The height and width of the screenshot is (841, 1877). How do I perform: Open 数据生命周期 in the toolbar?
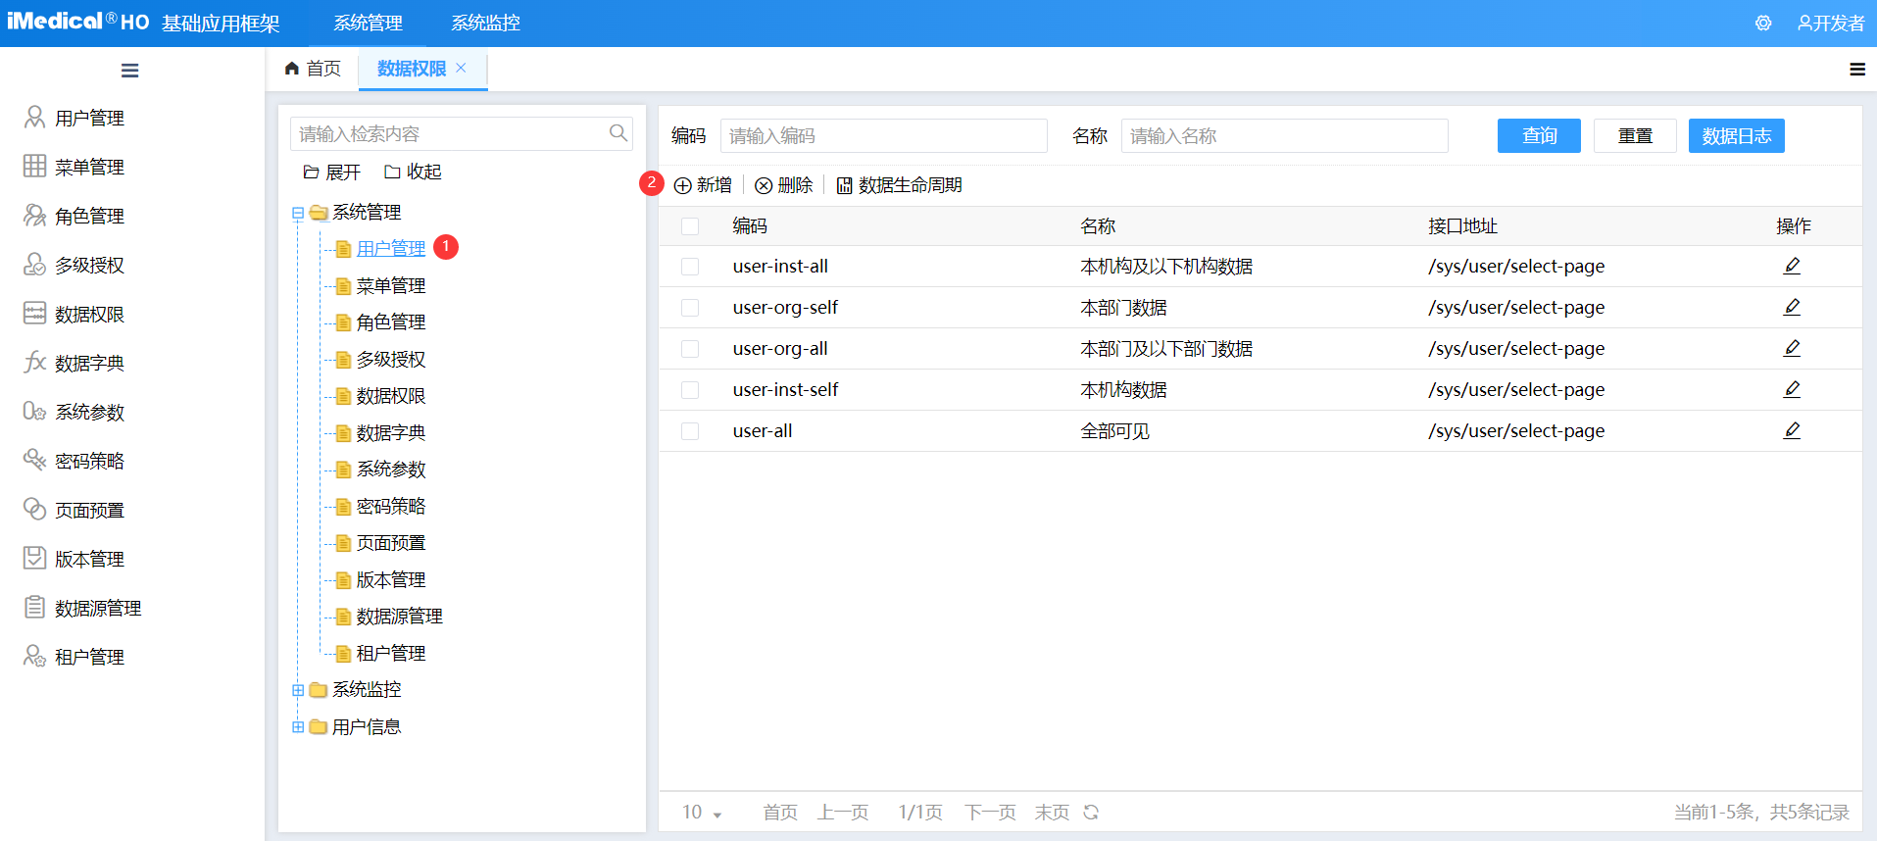click(x=899, y=185)
